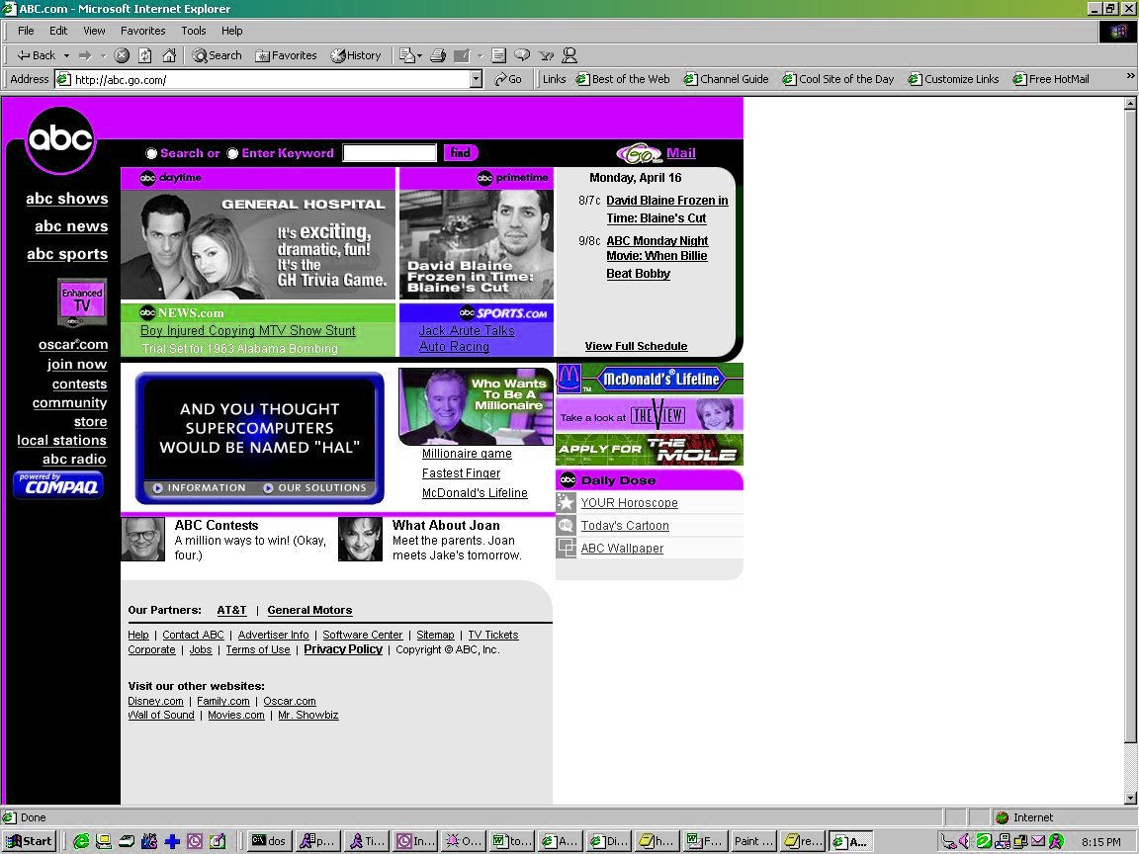This screenshot has height=854, width=1139.
Task: Open the "abc sports" sidebar link
Action: tap(67, 254)
